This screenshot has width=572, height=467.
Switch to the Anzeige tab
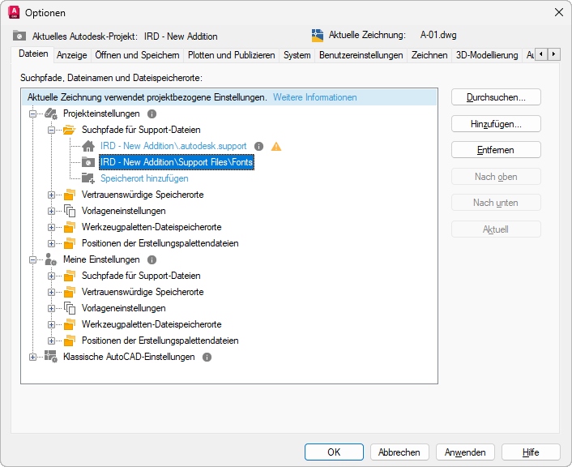pos(72,55)
